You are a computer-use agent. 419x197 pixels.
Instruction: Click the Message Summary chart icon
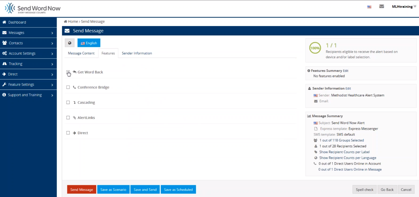[309, 116]
